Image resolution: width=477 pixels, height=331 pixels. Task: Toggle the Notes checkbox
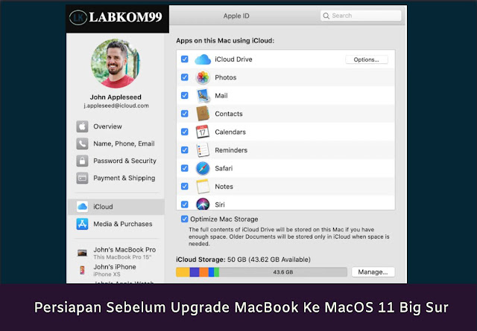click(x=185, y=186)
